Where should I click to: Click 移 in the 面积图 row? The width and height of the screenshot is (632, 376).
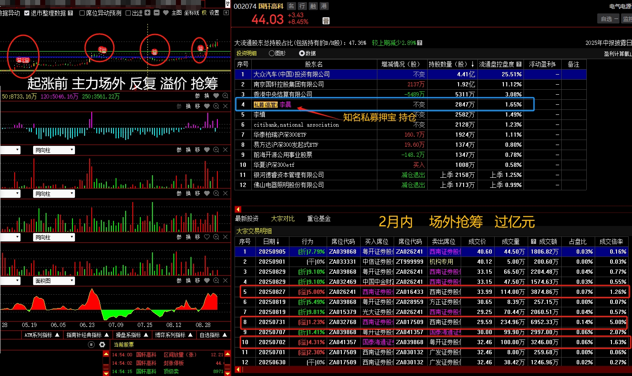pyautogui.click(x=198, y=280)
